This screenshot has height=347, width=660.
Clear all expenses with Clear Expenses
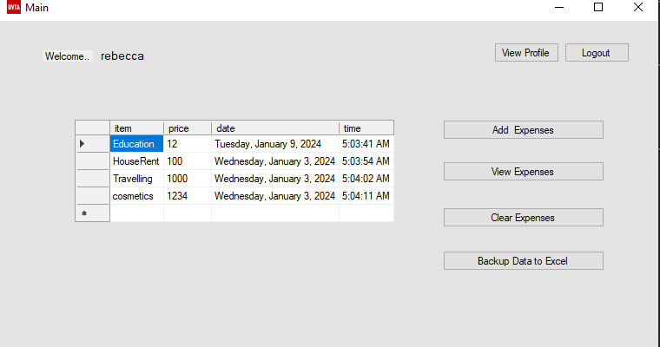point(523,218)
